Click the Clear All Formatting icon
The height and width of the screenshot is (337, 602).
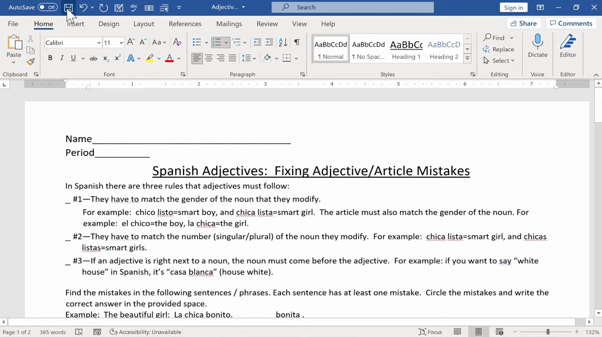coord(177,42)
